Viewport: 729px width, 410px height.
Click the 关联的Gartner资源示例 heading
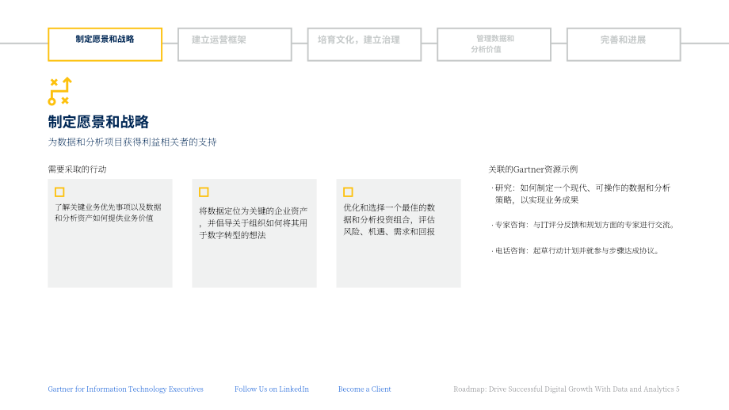click(x=532, y=169)
